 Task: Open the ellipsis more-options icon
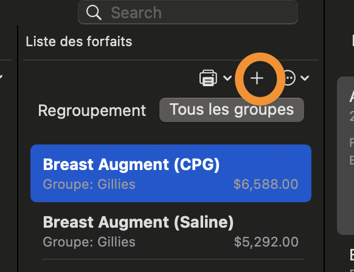click(x=289, y=78)
